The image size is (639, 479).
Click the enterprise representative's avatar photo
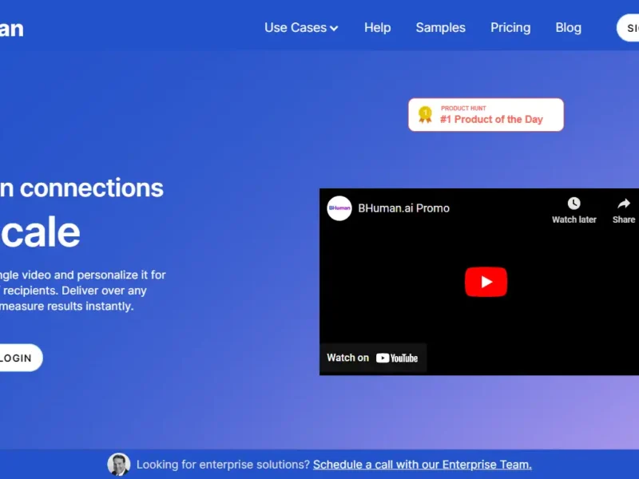pyautogui.click(x=119, y=465)
